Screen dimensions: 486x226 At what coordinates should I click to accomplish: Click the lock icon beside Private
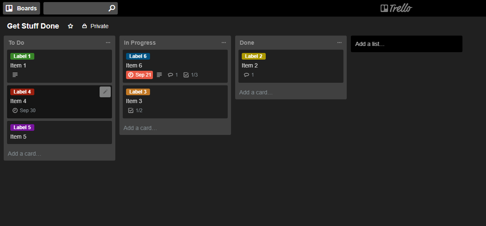pyautogui.click(x=84, y=26)
